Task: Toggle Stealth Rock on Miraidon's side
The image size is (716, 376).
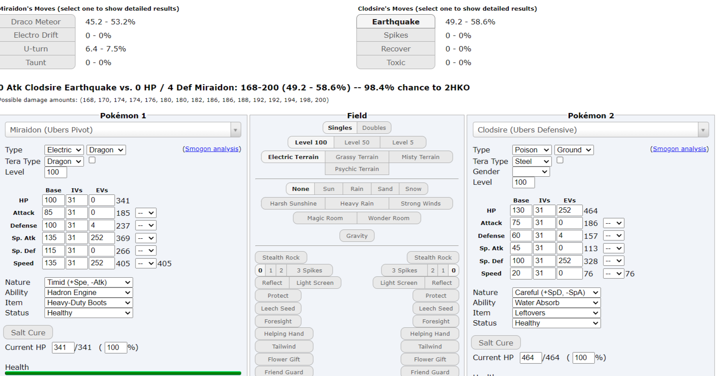Action: point(281,257)
